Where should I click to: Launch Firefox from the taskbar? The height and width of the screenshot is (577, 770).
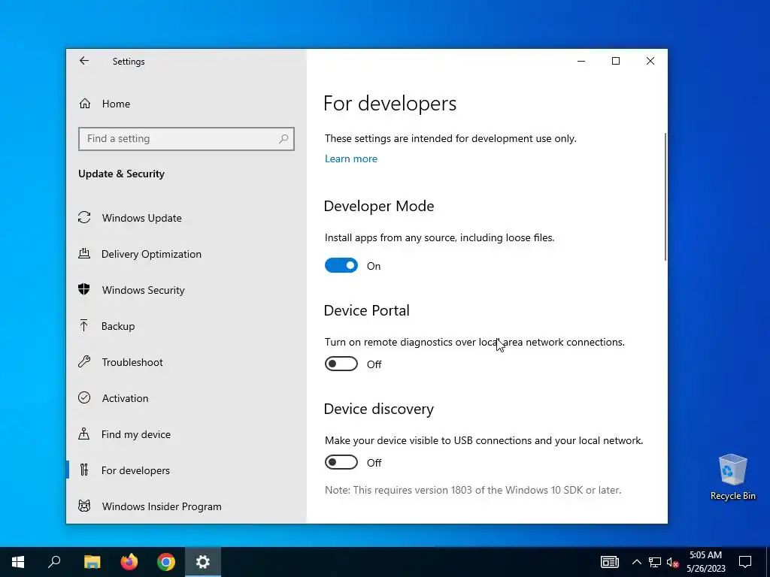pos(129,562)
